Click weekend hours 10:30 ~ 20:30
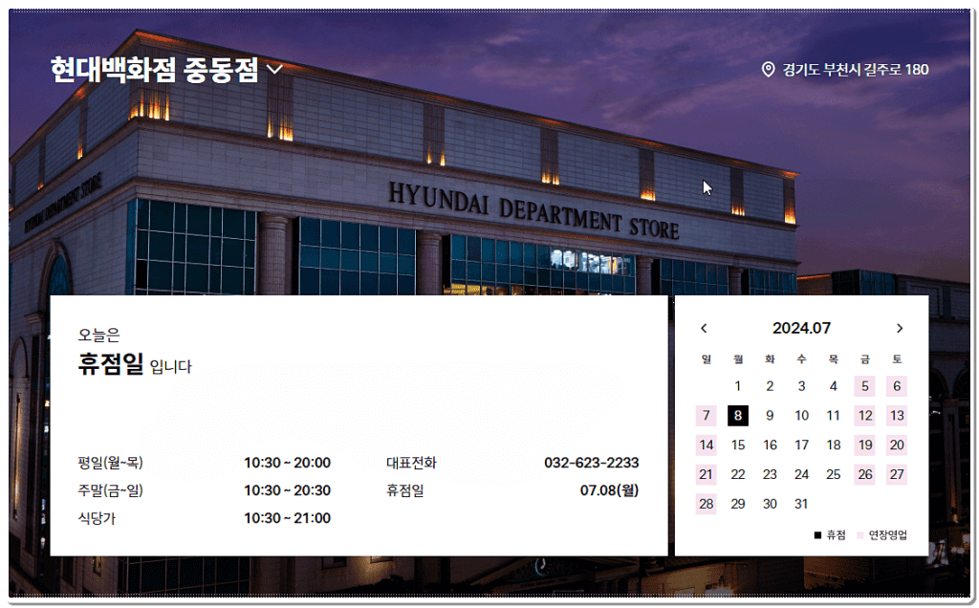The width and height of the screenshot is (979, 608). pos(287,490)
